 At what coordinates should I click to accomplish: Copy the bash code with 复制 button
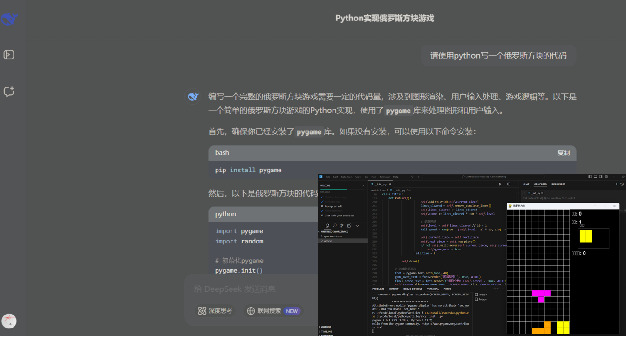[564, 152]
